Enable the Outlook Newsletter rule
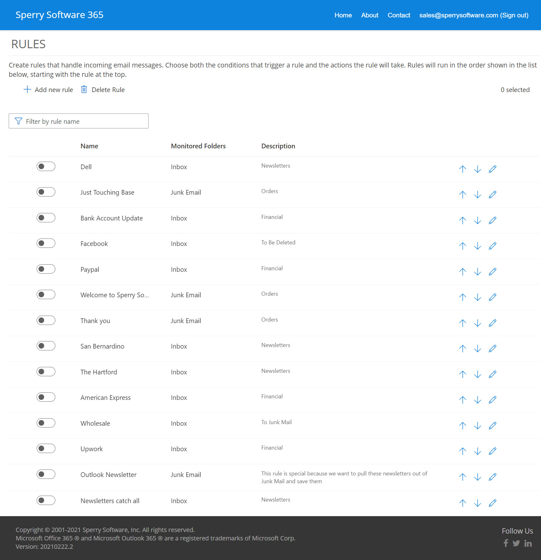 tap(46, 474)
